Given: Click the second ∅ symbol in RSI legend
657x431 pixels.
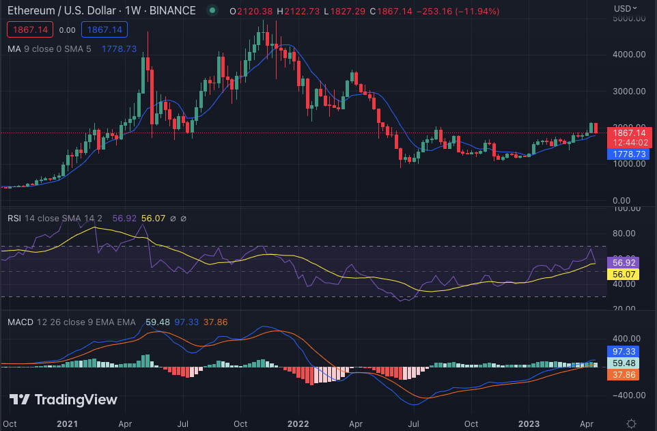Looking at the screenshot, I should coord(184,219).
